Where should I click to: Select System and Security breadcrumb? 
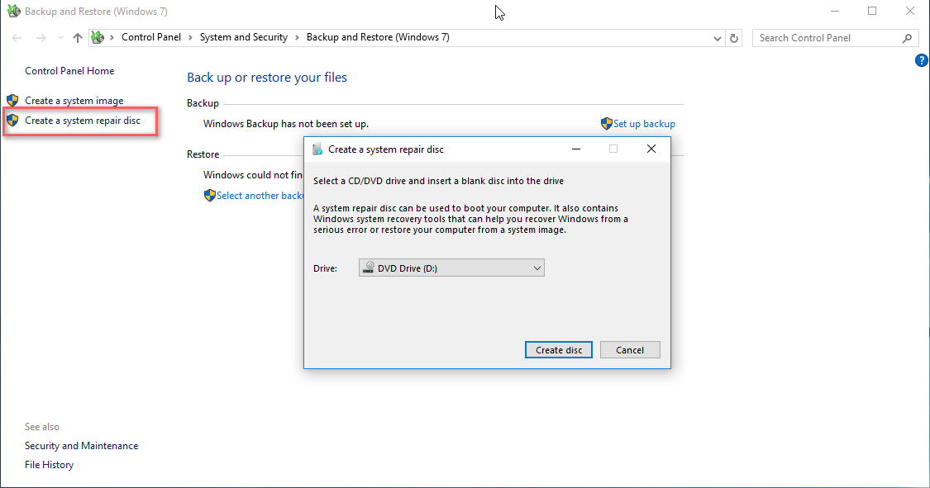(x=243, y=38)
